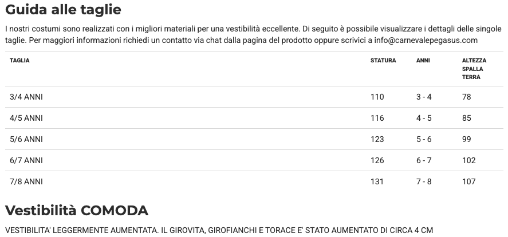
Task: Click the TAGLIA column header
Action: coord(20,61)
